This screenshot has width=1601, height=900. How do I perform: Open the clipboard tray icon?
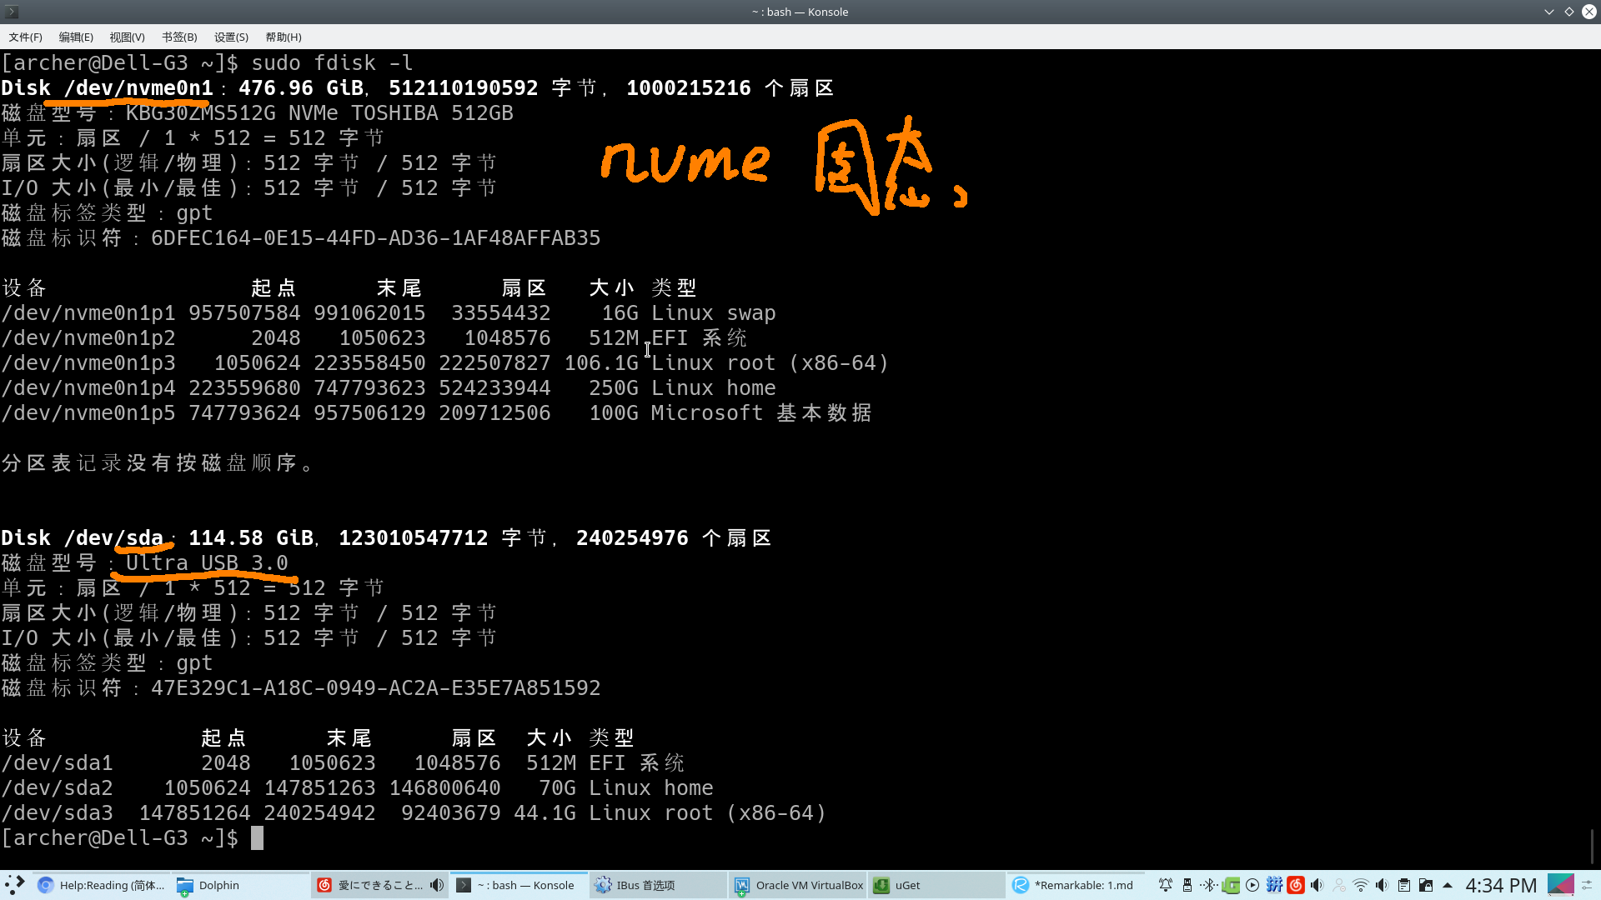[x=1404, y=885]
